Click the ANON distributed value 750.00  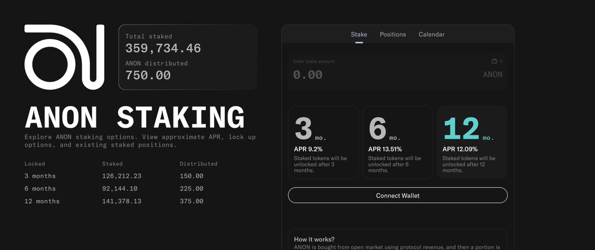click(148, 75)
